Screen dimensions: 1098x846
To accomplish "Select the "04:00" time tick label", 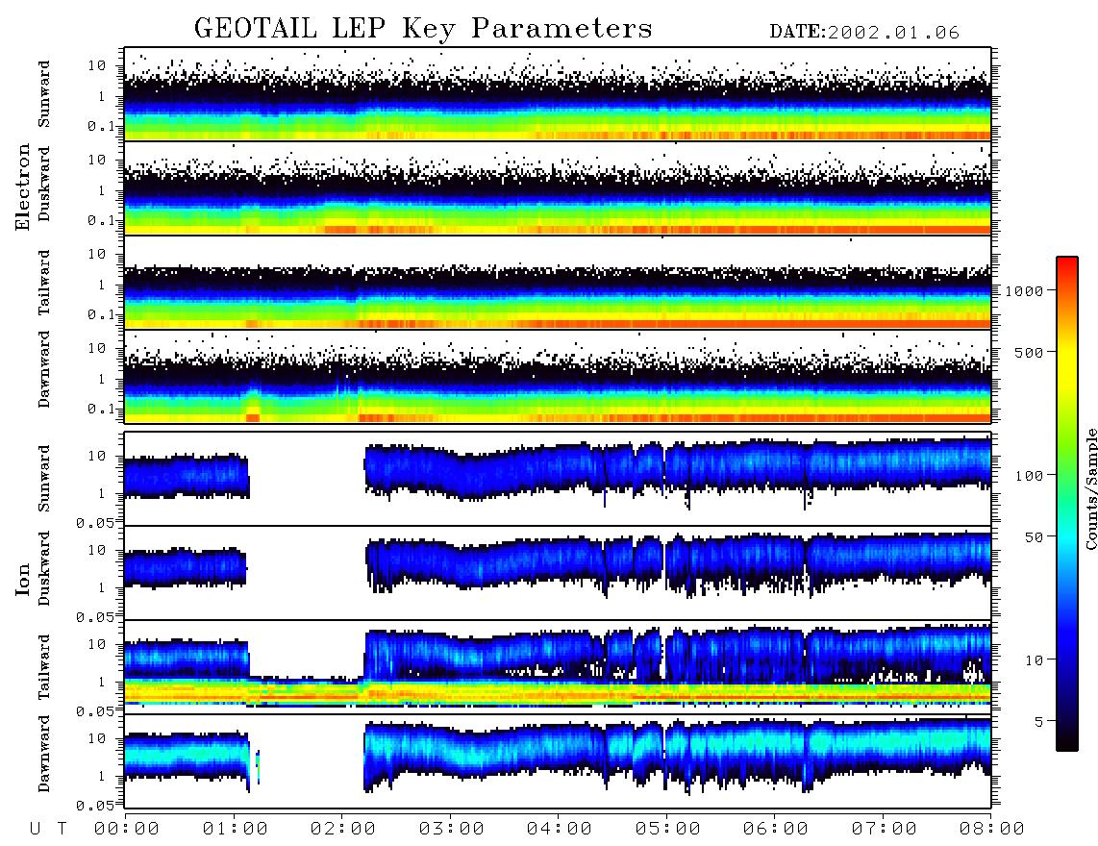I will click(560, 829).
